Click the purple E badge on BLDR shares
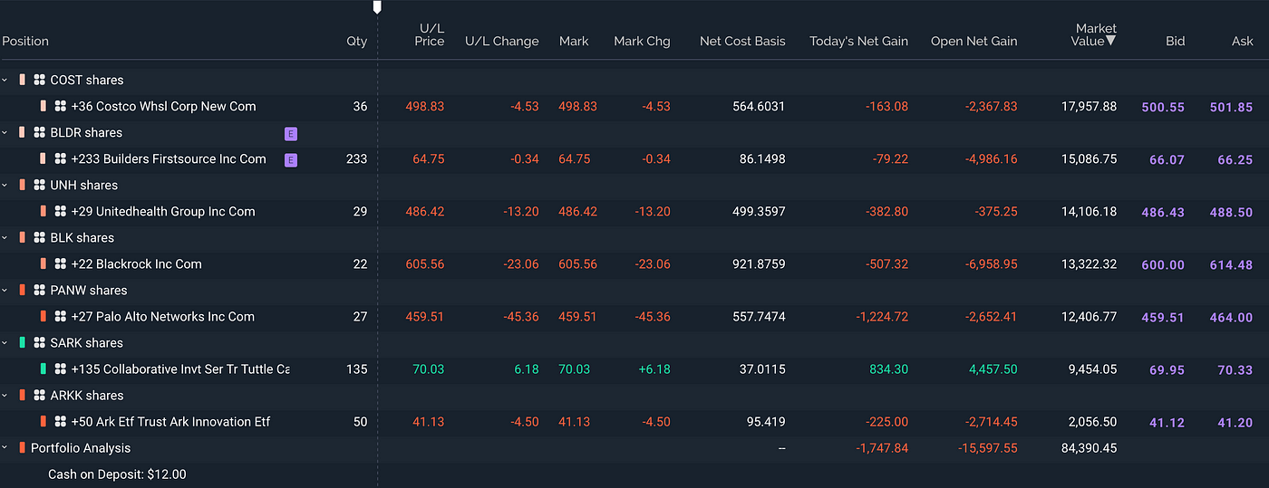The image size is (1269, 488). pyautogui.click(x=290, y=134)
